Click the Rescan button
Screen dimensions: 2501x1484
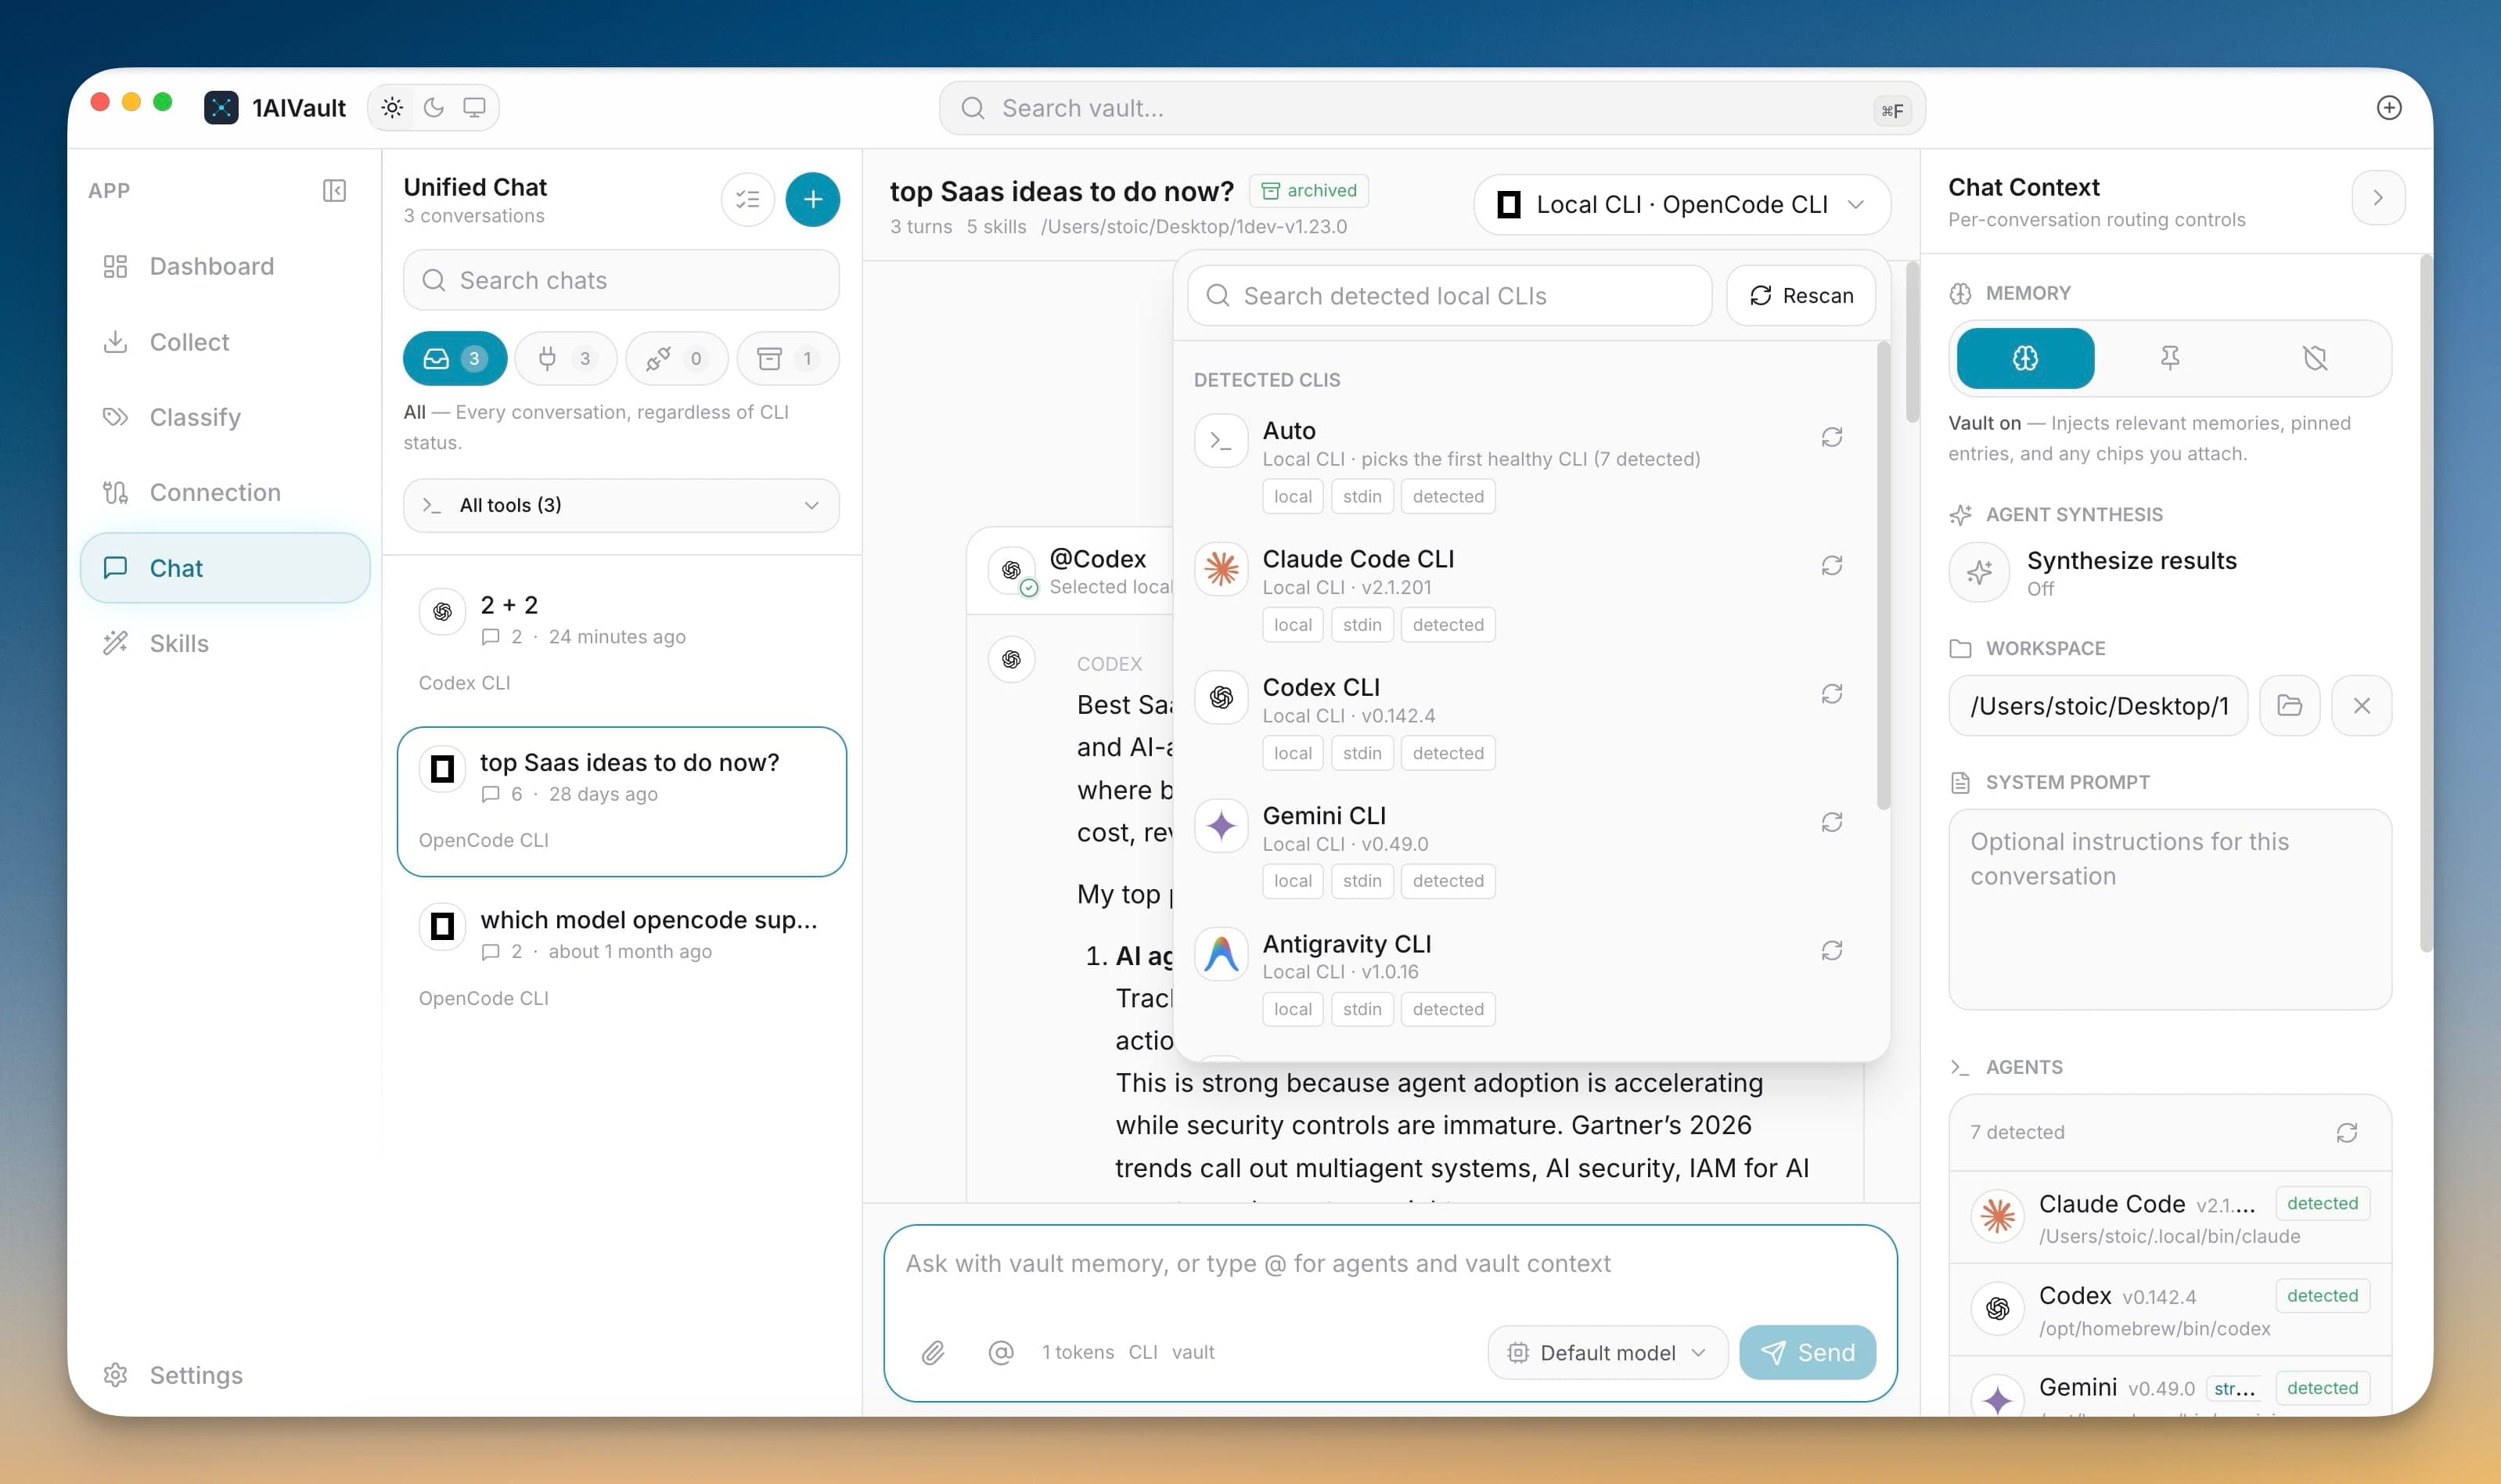coord(1801,295)
